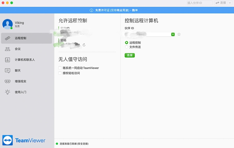Click the green connection status dot

(x=57, y=144)
